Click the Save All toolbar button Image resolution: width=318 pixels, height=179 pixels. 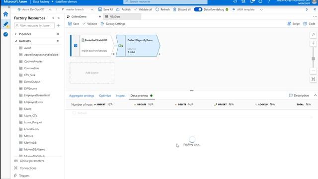(105, 9)
